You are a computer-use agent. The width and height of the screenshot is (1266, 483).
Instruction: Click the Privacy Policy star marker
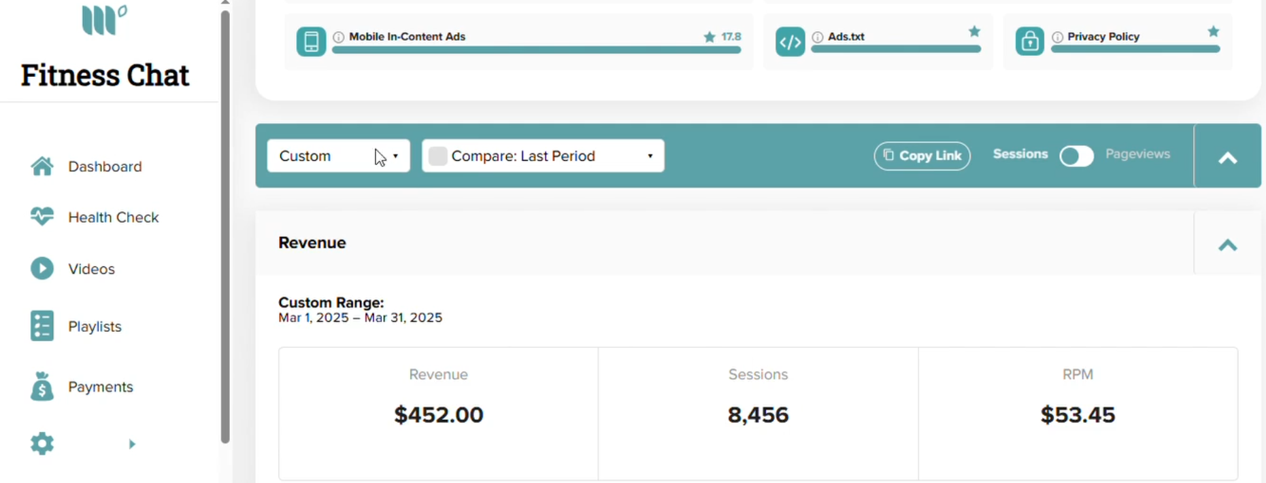1214,31
